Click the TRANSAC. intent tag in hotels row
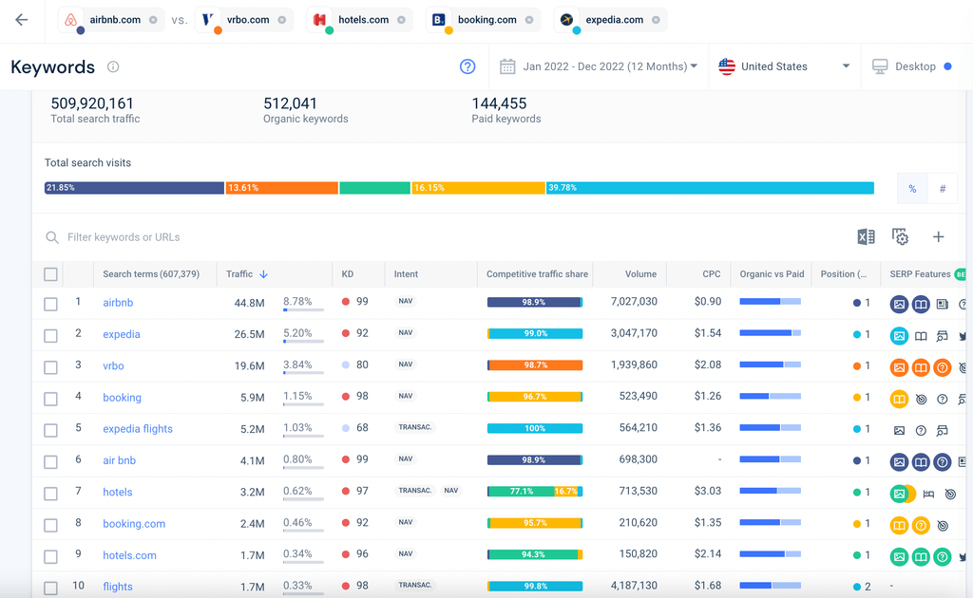Image resolution: width=973 pixels, height=598 pixels. (415, 490)
